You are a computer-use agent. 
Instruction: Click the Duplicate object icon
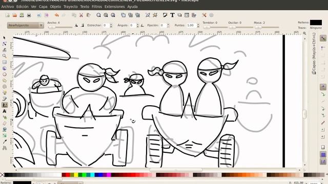[123, 15]
